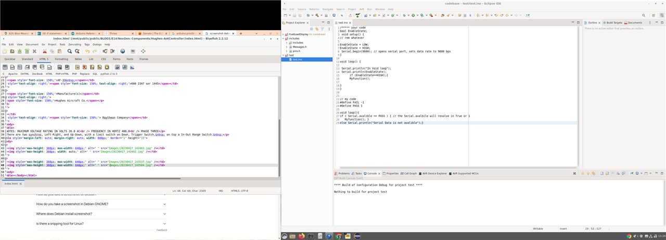666x240 pixels.
Task: Switch to the CSS tab in Bluefish
Action: [104, 59]
